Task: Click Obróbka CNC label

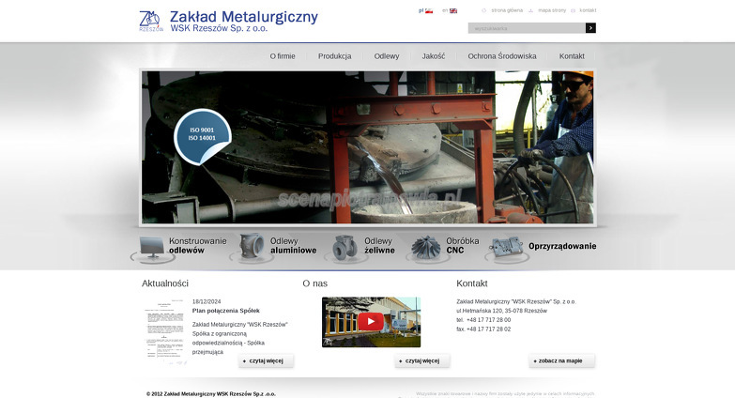Action: 462,246
